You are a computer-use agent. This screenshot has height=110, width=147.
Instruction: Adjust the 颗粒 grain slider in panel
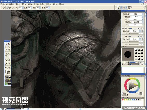click(x=134, y=36)
